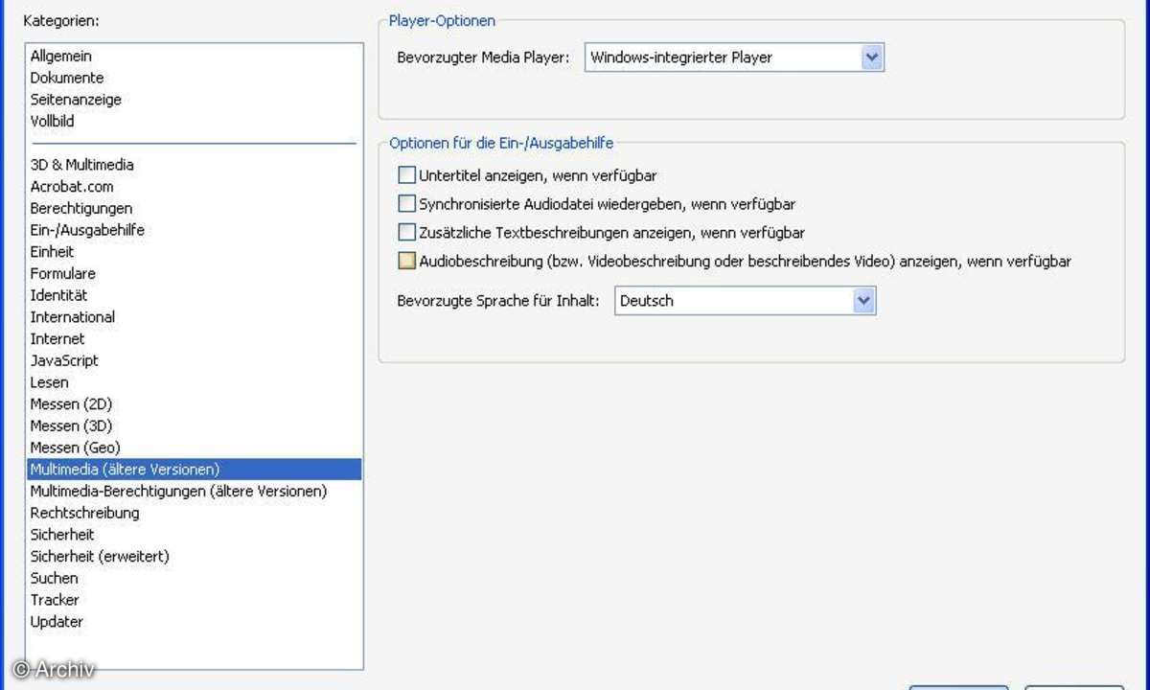Enable Untertitel anzeigen checkbox
This screenshot has width=1150, height=690.
pos(406,175)
